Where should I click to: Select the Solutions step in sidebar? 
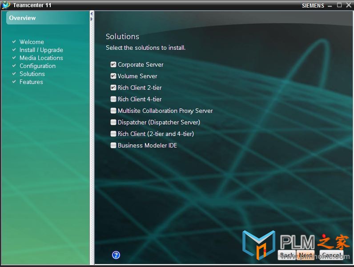pyautogui.click(x=32, y=74)
